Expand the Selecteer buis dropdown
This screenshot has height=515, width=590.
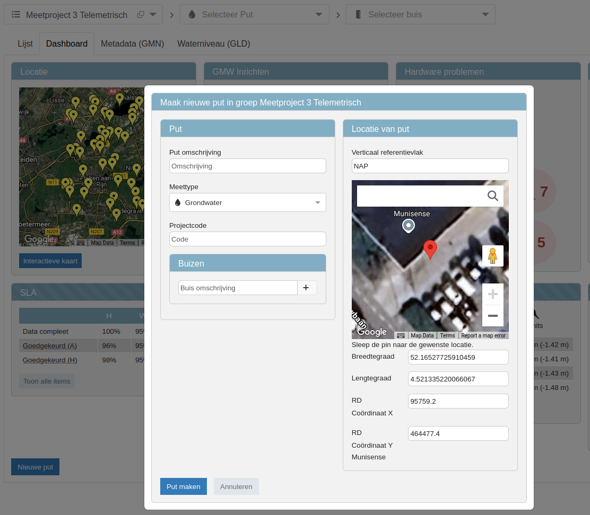(421, 14)
